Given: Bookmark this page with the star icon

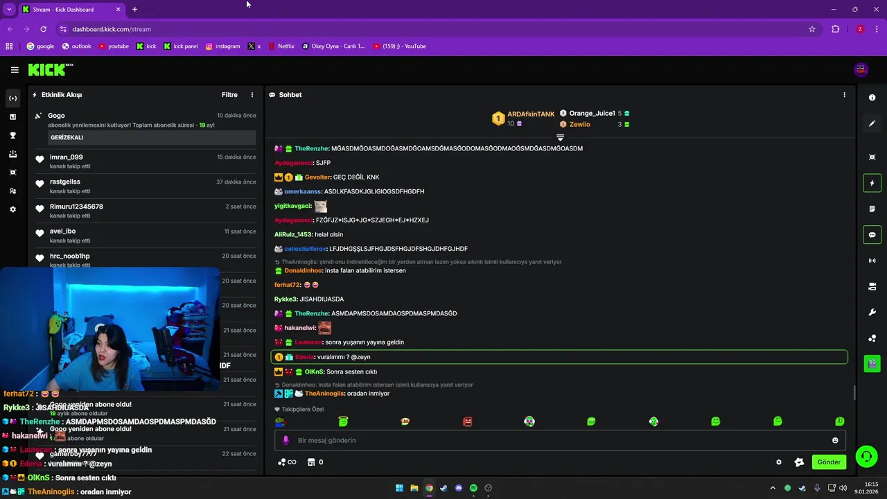Looking at the screenshot, I should tap(812, 29).
